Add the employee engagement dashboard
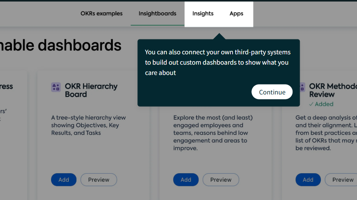 click(x=186, y=180)
